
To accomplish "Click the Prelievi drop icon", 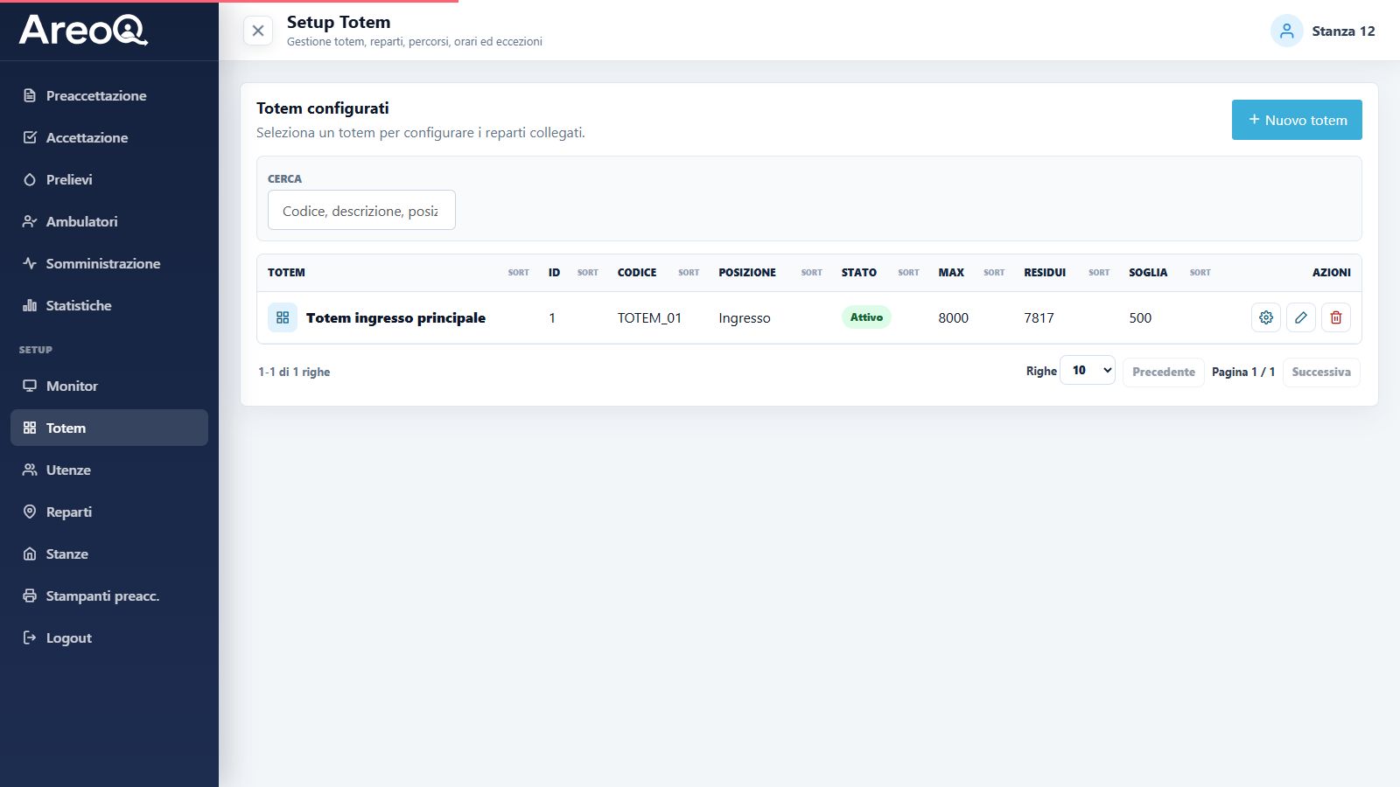I will (30, 179).
